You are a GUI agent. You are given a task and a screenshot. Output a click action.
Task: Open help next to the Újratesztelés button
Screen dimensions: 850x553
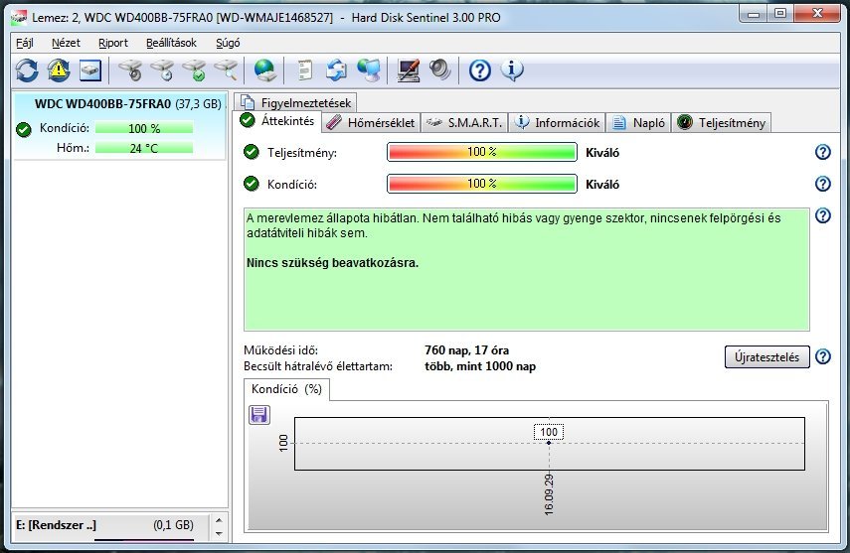point(823,356)
